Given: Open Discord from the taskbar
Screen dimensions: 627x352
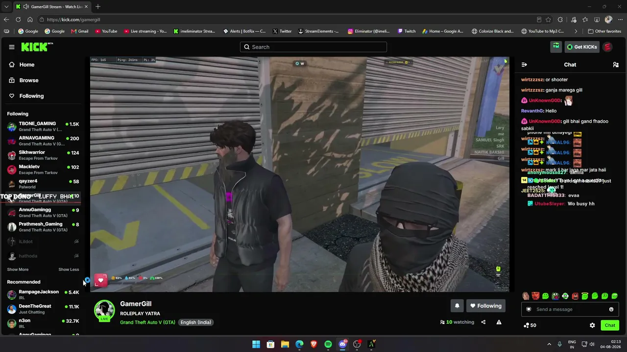Looking at the screenshot, I should pos(342,344).
